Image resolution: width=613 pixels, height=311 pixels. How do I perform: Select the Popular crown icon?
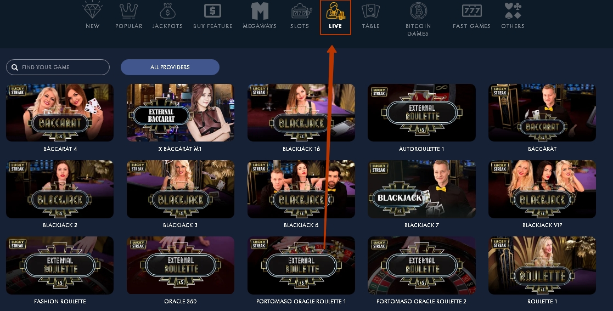click(x=128, y=10)
